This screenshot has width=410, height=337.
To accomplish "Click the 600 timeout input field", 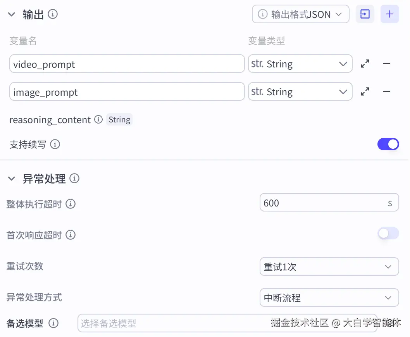I will point(322,203).
